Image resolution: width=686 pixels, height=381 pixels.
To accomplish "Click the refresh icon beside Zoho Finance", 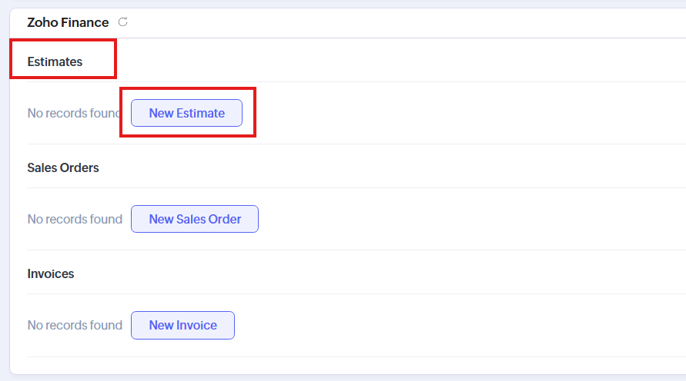I will [123, 22].
